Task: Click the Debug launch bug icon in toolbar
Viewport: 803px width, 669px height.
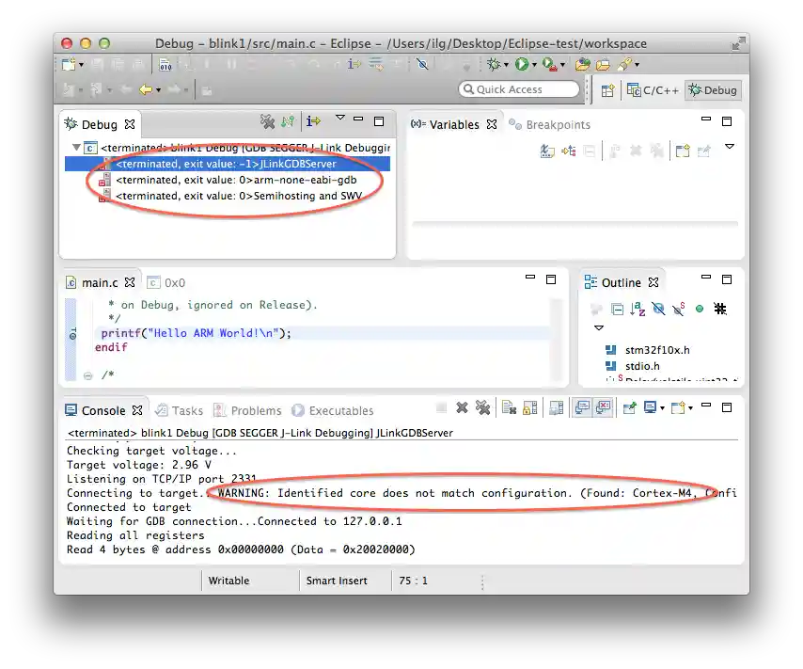Action: pyautogui.click(x=492, y=64)
